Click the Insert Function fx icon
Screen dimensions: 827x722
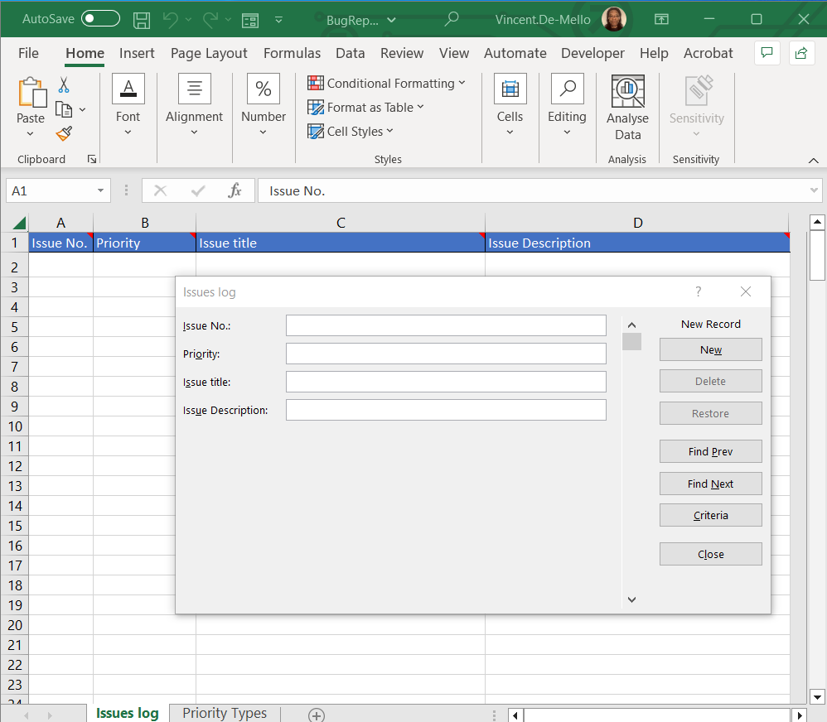(x=235, y=191)
